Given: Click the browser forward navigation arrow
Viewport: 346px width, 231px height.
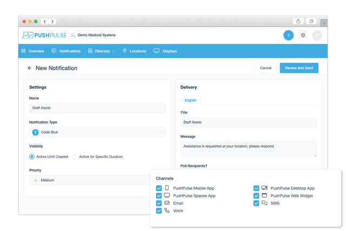Looking at the screenshot, I should [x=52, y=22].
